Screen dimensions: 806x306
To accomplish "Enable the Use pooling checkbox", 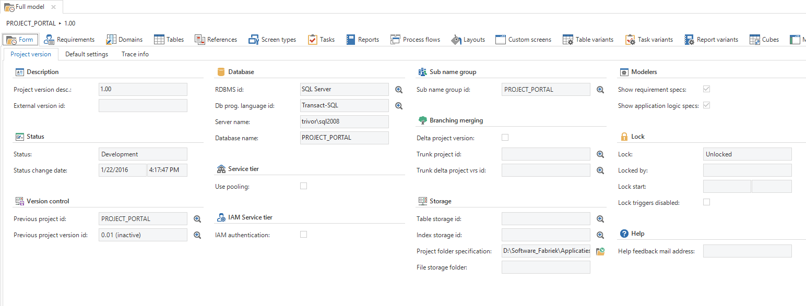I will [303, 186].
